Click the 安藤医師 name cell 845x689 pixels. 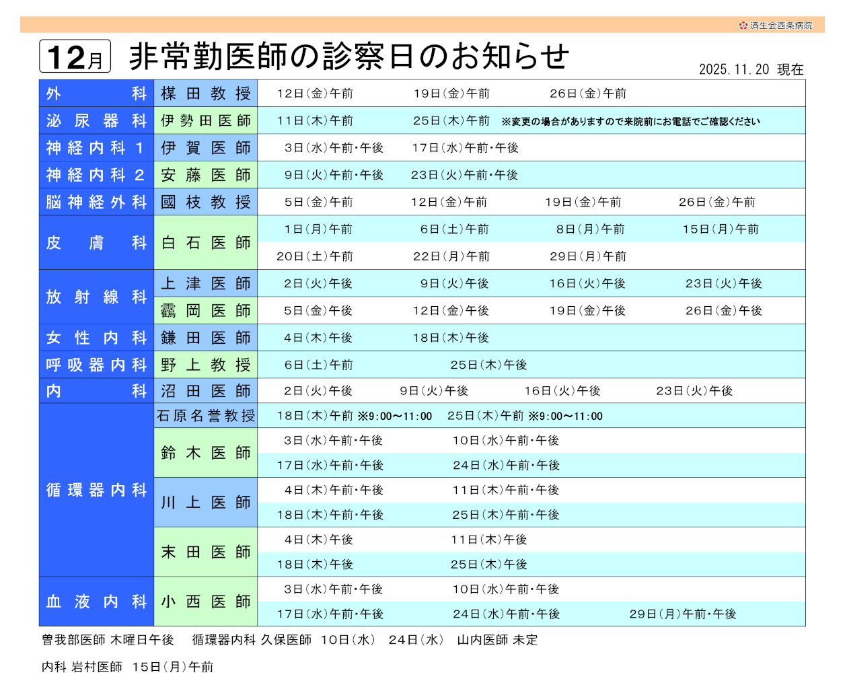[x=206, y=175]
